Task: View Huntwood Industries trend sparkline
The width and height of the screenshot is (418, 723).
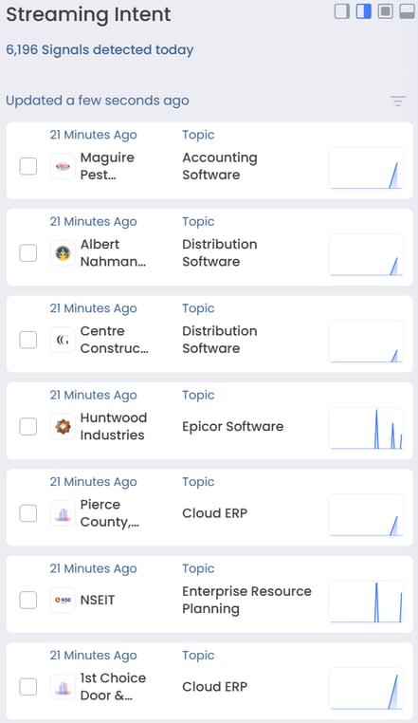Action: coord(366,428)
